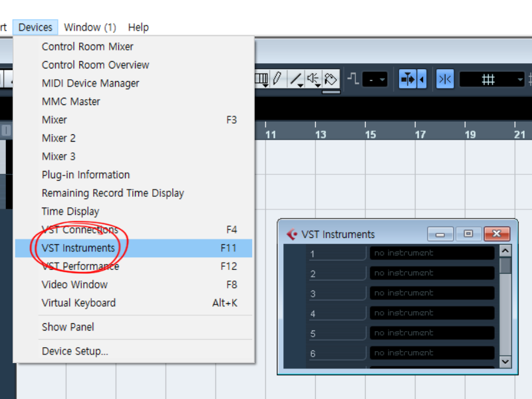Open MIDI Device Manager
This screenshot has width=532, height=399.
click(x=134, y=83)
